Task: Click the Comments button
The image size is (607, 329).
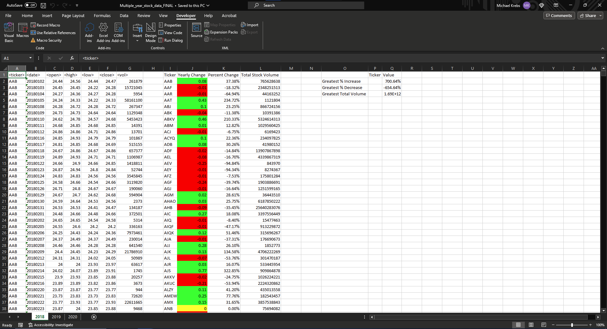Action: tap(559, 15)
